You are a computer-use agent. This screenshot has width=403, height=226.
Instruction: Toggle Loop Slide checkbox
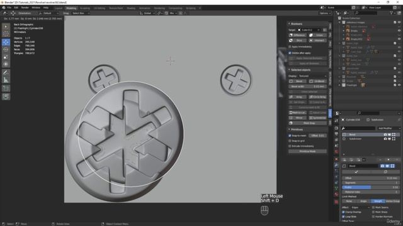343,217
